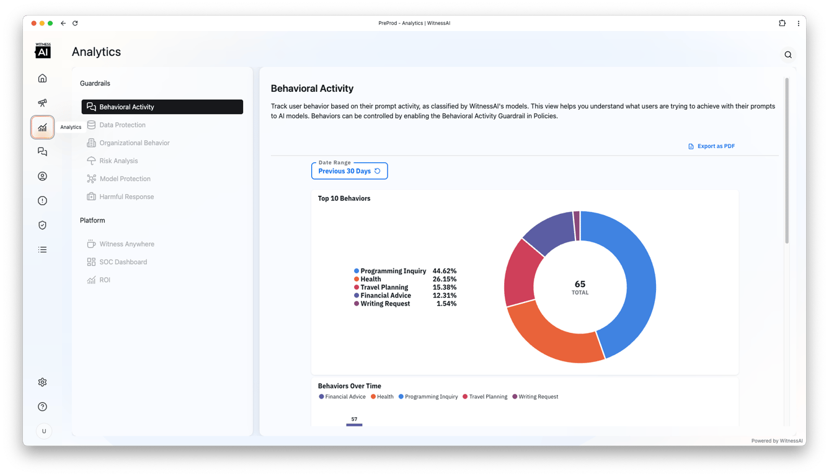Open the SOC Dashboard menu item

click(x=162, y=262)
